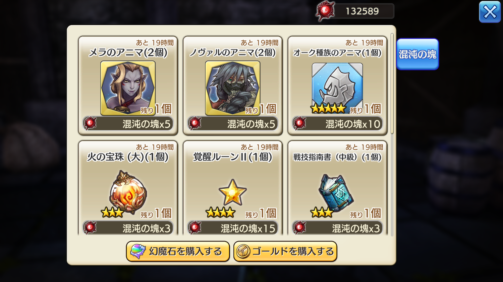Tap the オーク種族のアニマ orc emblem icon
This screenshot has height=282, width=503.
(337, 86)
